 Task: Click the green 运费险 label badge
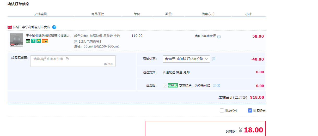click(173, 85)
